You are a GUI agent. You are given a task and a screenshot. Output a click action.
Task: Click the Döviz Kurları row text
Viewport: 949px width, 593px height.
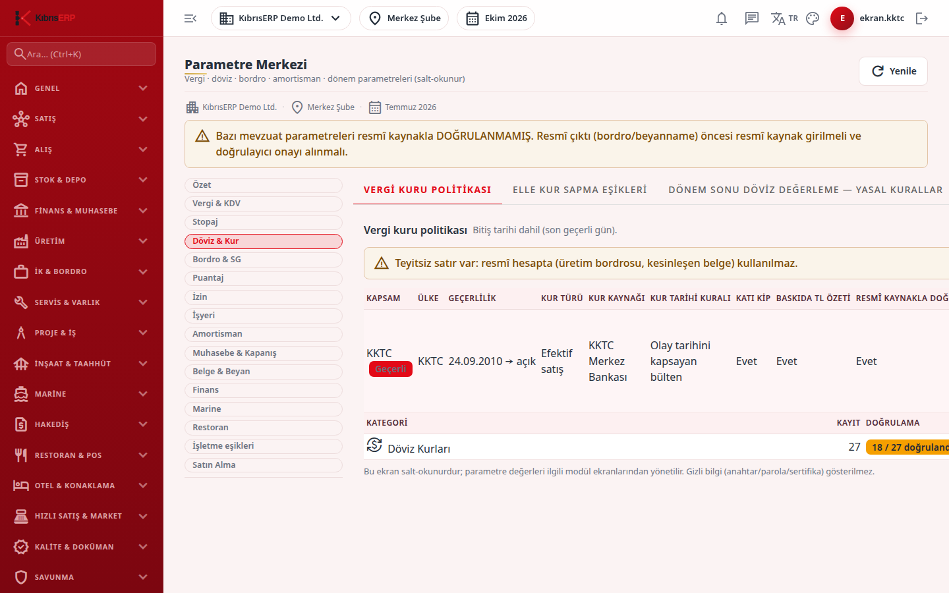point(419,449)
